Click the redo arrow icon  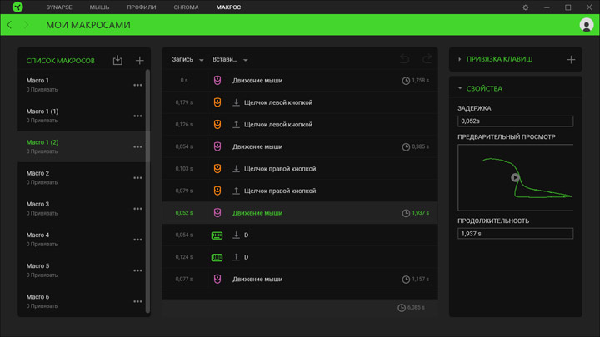(x=427, y=59)
